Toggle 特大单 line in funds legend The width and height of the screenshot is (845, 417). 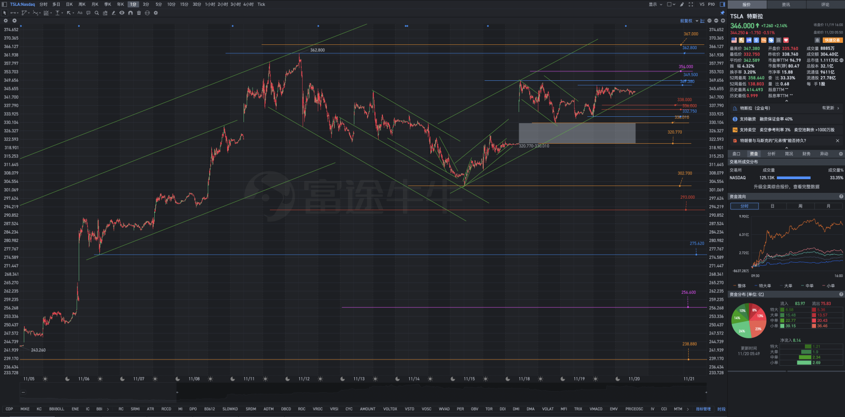pyautogui.click(x=763, y=286)
